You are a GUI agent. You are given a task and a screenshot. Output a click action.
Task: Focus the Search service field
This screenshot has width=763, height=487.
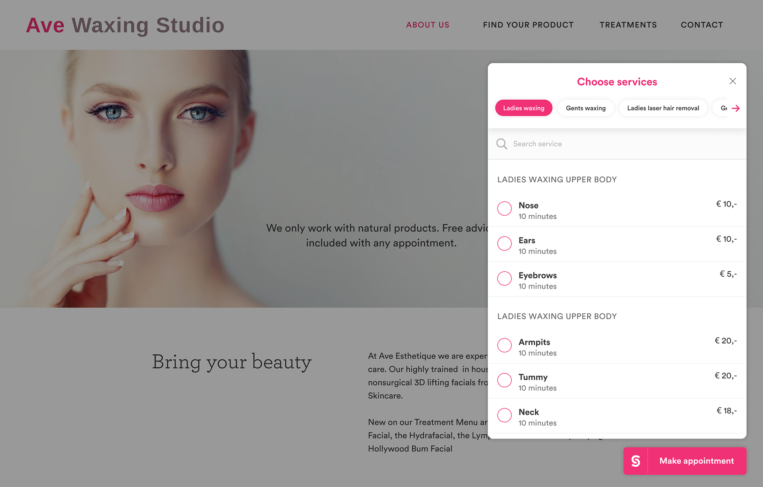point(617,144)
